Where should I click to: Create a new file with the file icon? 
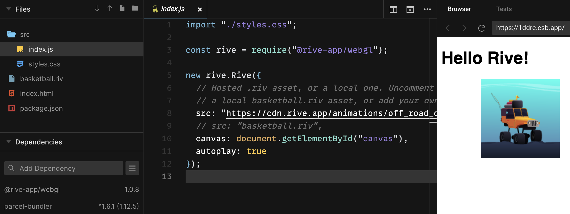pyautogui.click(x=122, y=8)
